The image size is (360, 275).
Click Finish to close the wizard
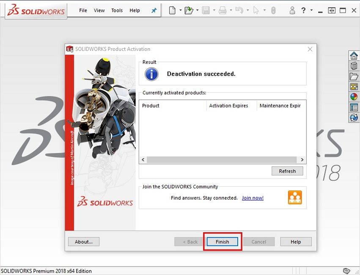[222, 242]
